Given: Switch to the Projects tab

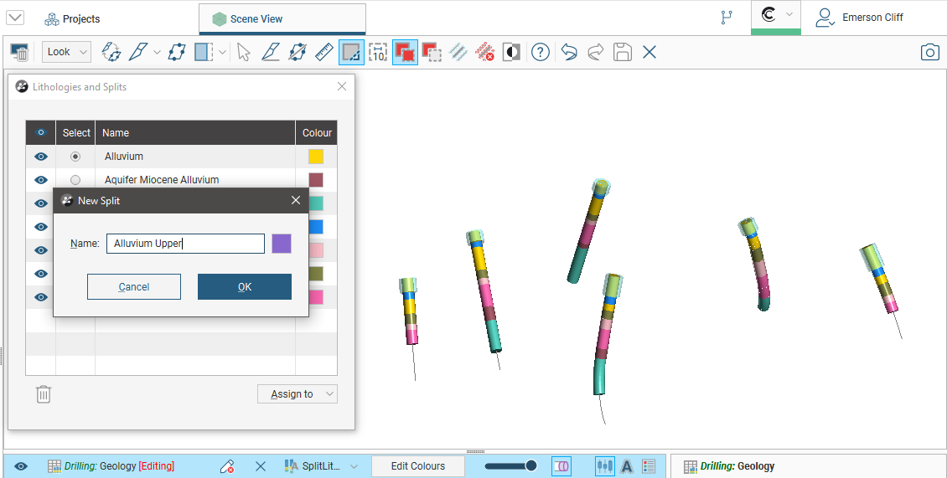Looking at the screenshot, I should click(72, 18).
